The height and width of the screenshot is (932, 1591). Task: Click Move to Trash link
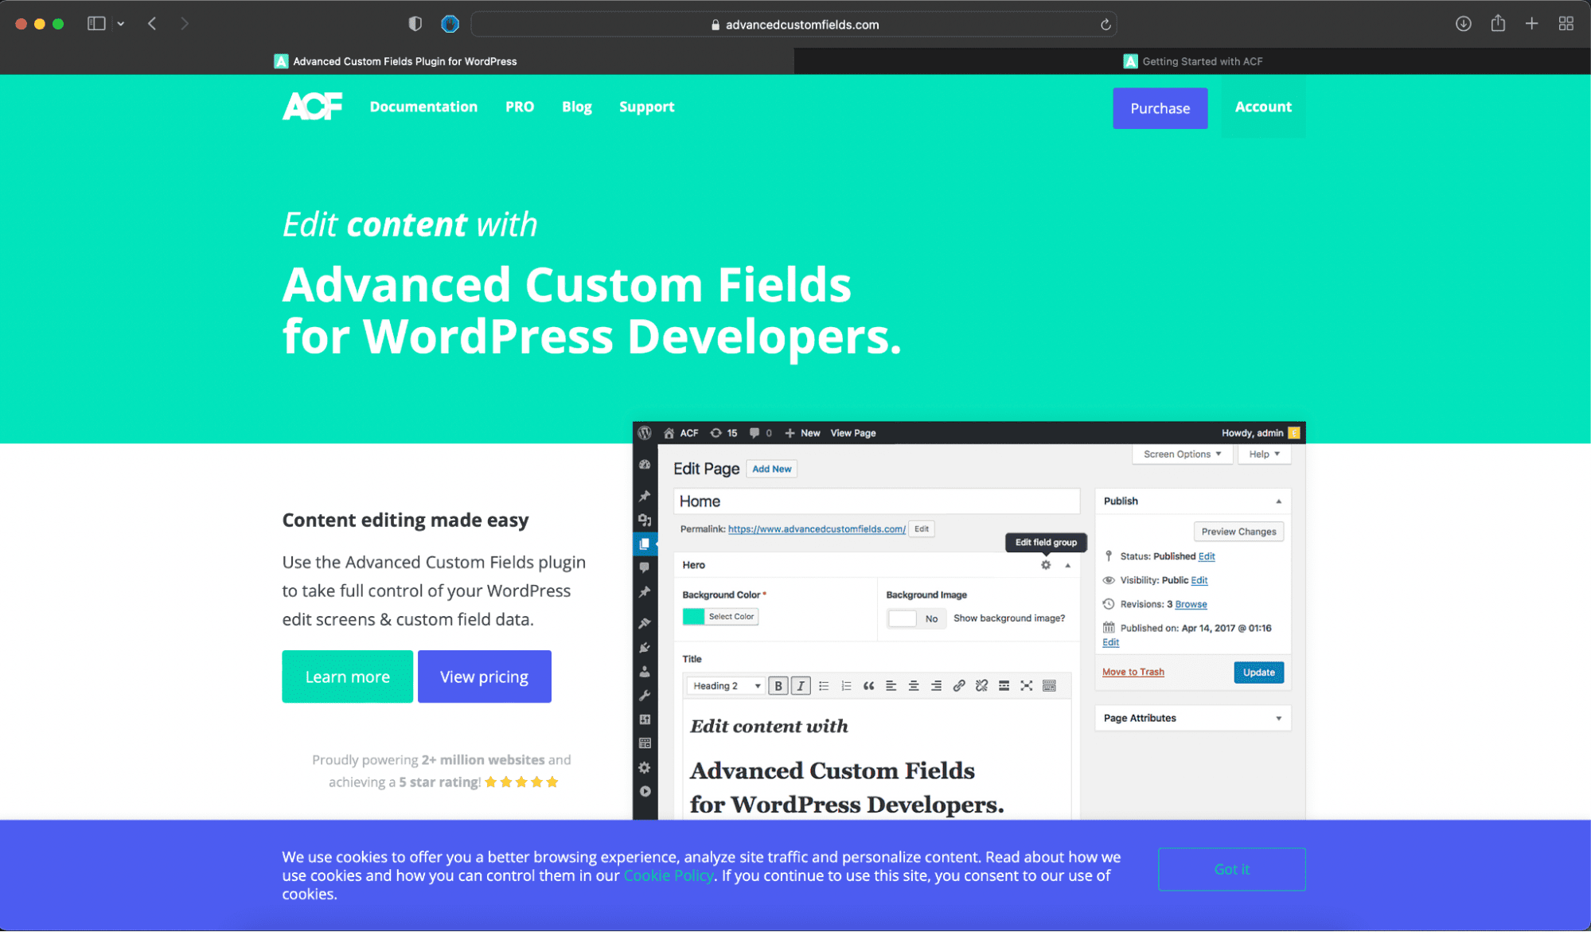pos(1133,673)
